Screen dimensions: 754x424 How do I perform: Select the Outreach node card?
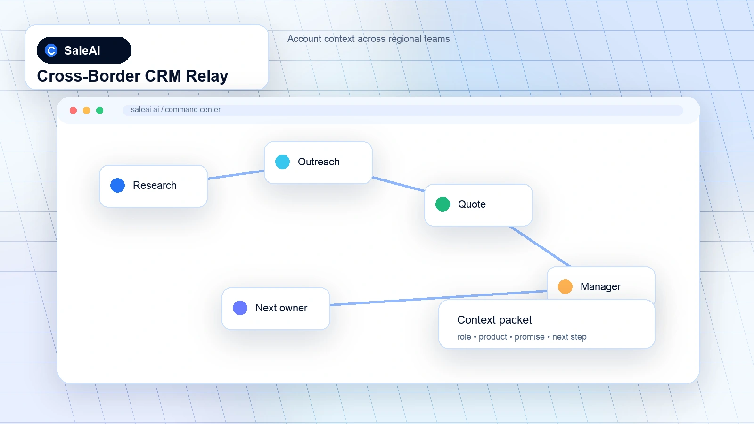[x=318, y=163]
